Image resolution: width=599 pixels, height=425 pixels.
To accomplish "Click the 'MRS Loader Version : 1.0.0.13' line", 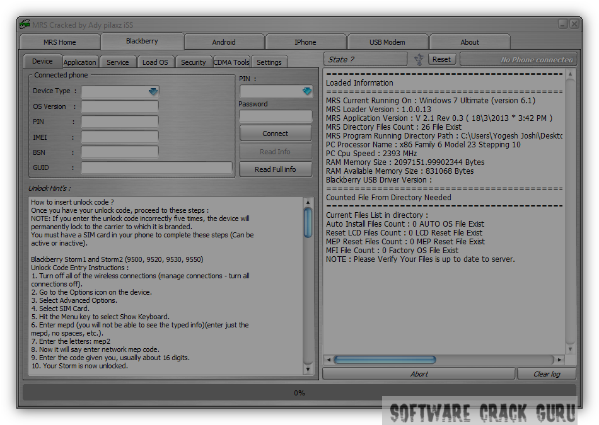I will [x=378, y=110].
